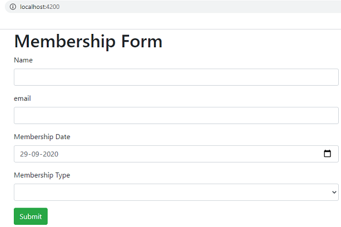Click the site information icon in address bar
Screen dimensions: 341x227
13,7
